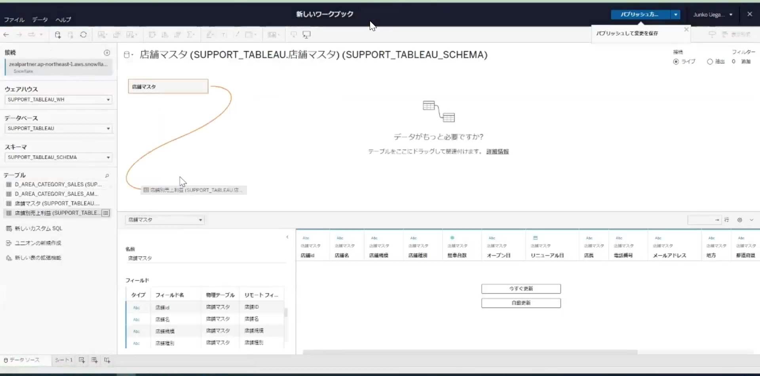This screenshot has width=760, height=376.
Task: Click the row count input field
Action: point(704,220)
